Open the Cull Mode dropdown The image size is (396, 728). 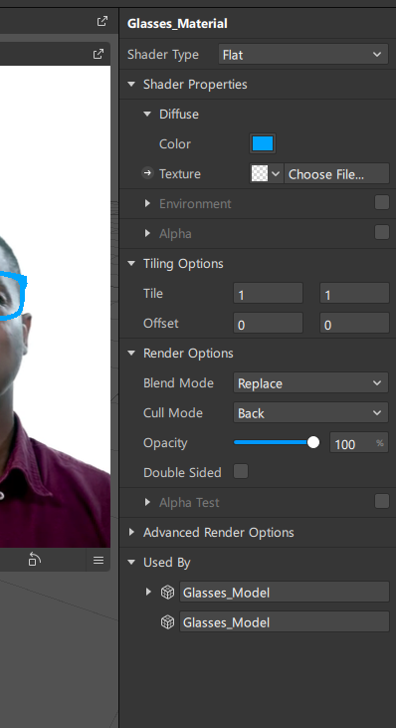pos(310,412)
